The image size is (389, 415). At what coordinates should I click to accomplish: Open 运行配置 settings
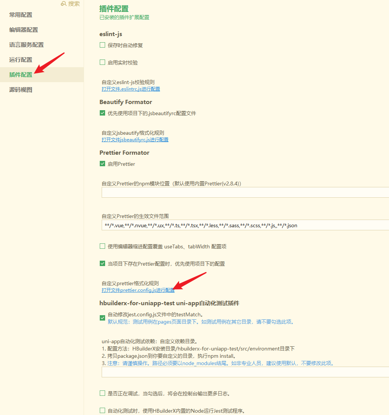pos(21,60)
